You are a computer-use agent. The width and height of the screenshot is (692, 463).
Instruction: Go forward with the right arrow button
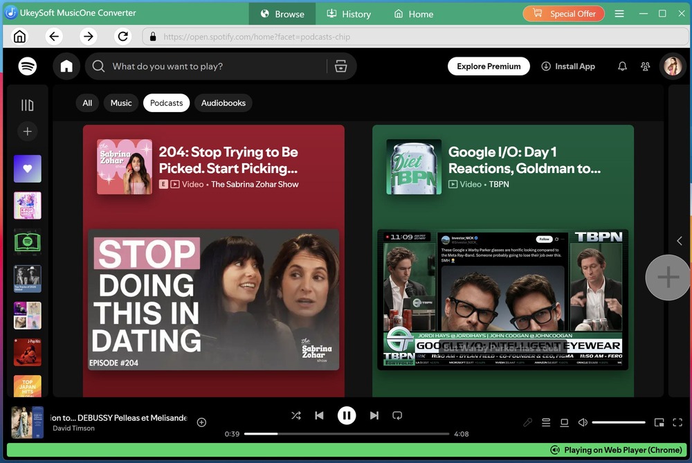89,36
